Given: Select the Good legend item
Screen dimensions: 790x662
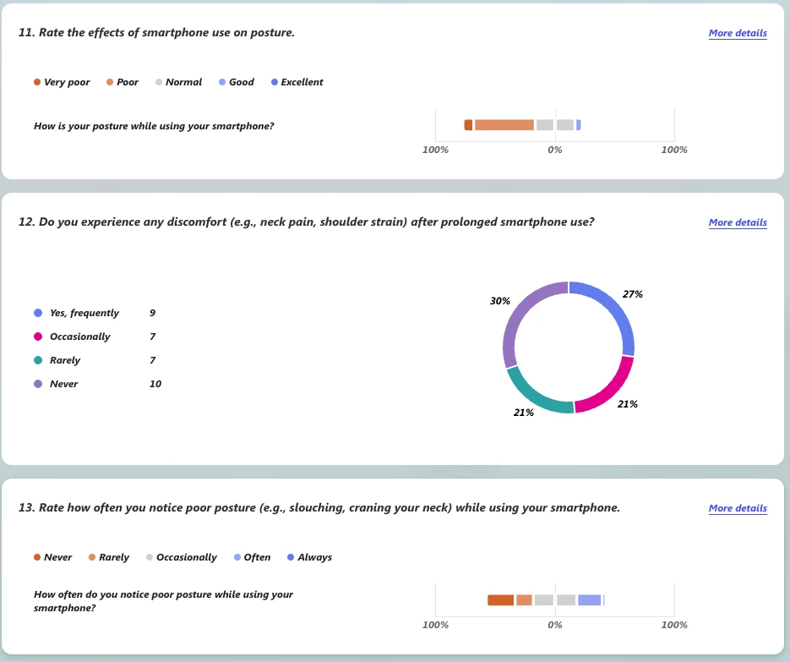Looking at the screenshot, I should (237, 82).
